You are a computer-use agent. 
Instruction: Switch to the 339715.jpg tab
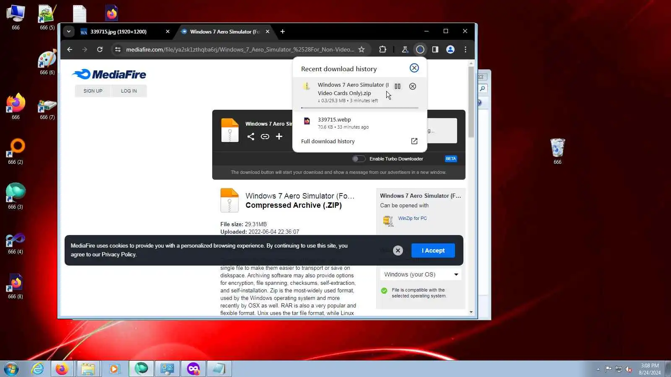tap(125, 31)
